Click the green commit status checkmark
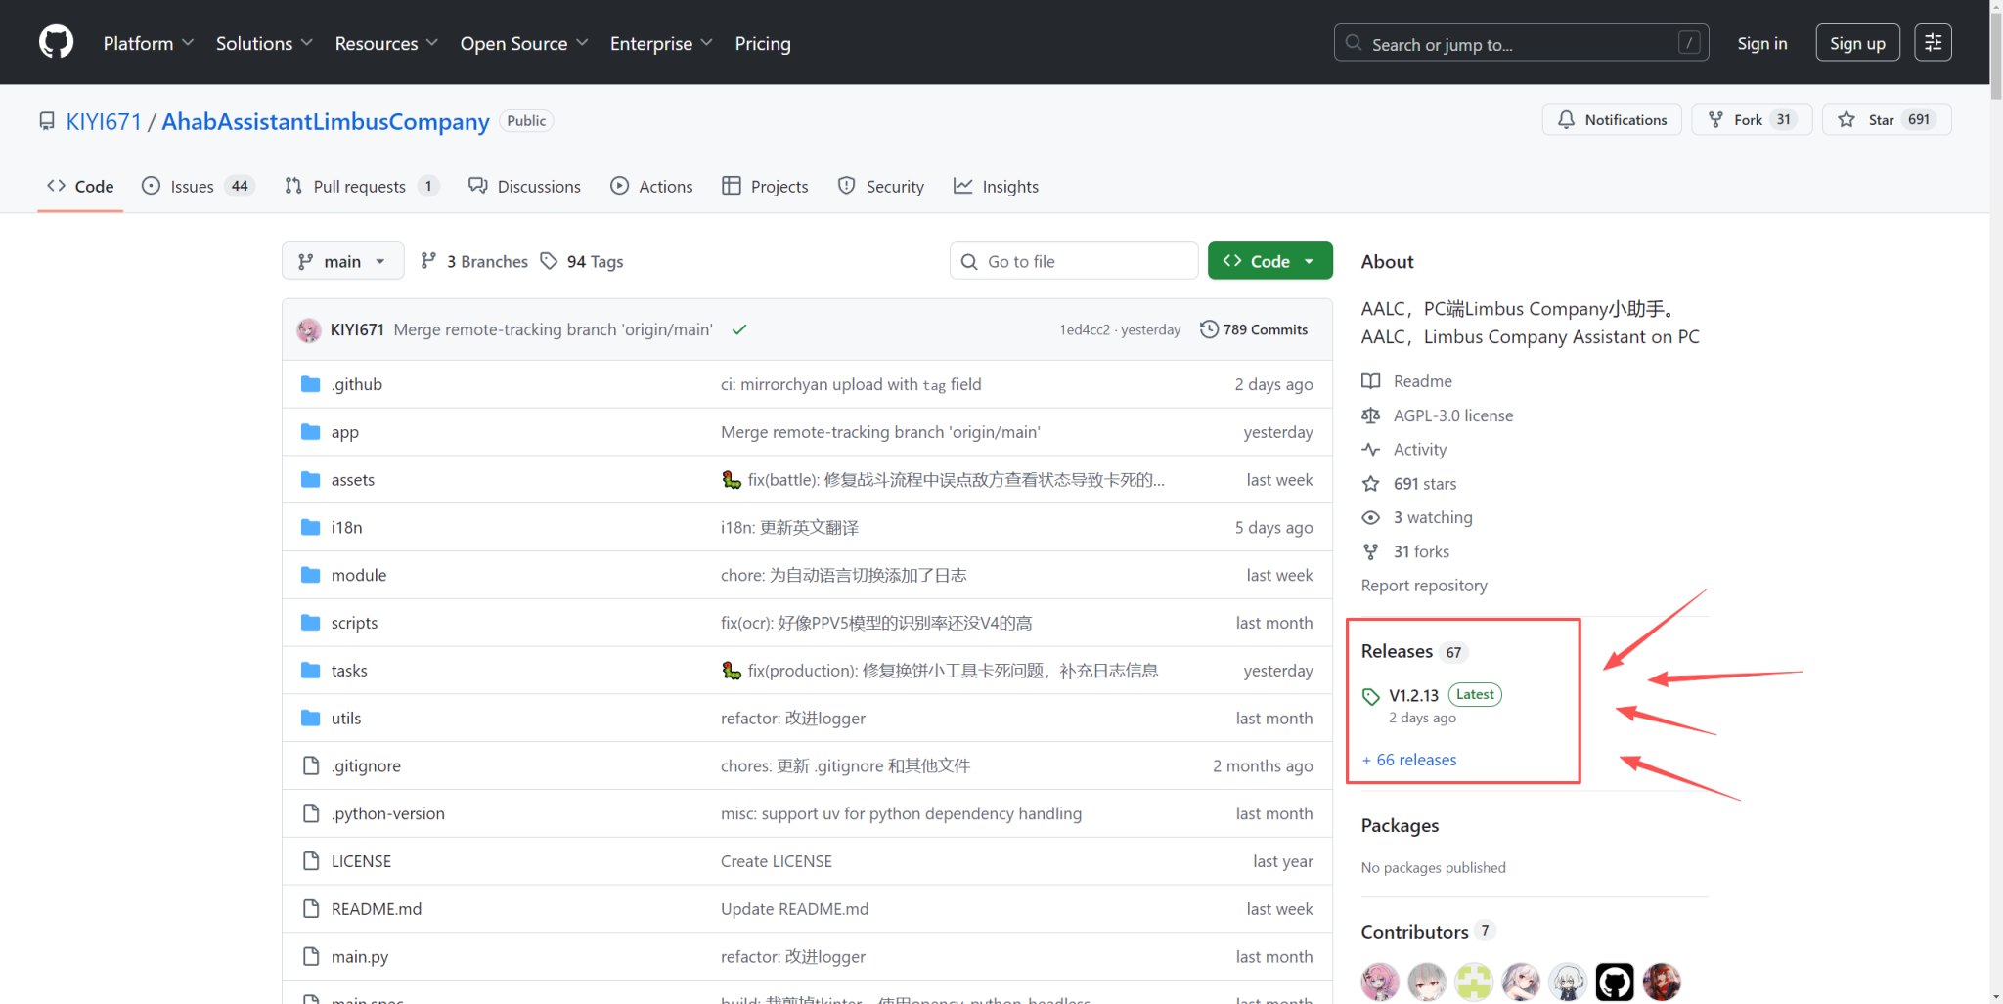The height and width of the screenshot is (1004, 2003). (x=739, y=330)
